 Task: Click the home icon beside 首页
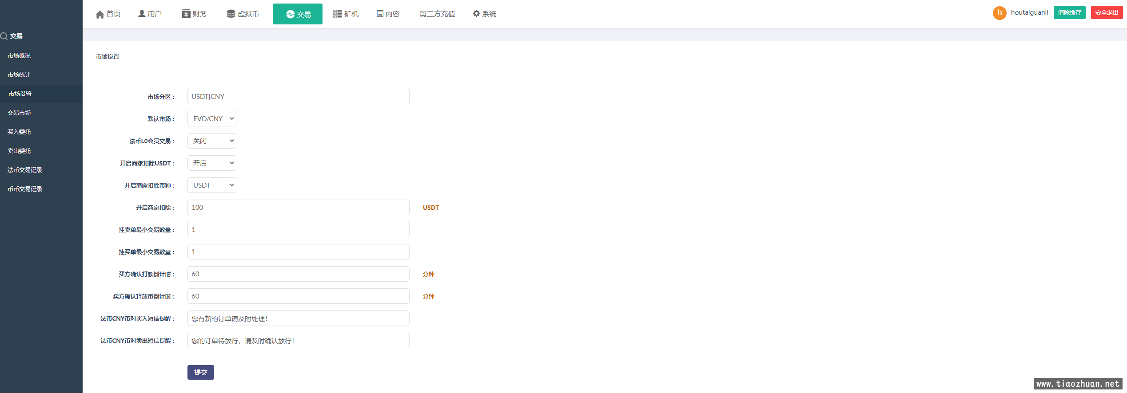(x=100, y=14)
